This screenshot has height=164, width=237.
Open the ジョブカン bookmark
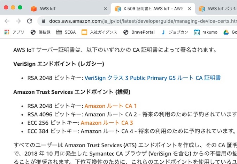[x=175, y=32]
